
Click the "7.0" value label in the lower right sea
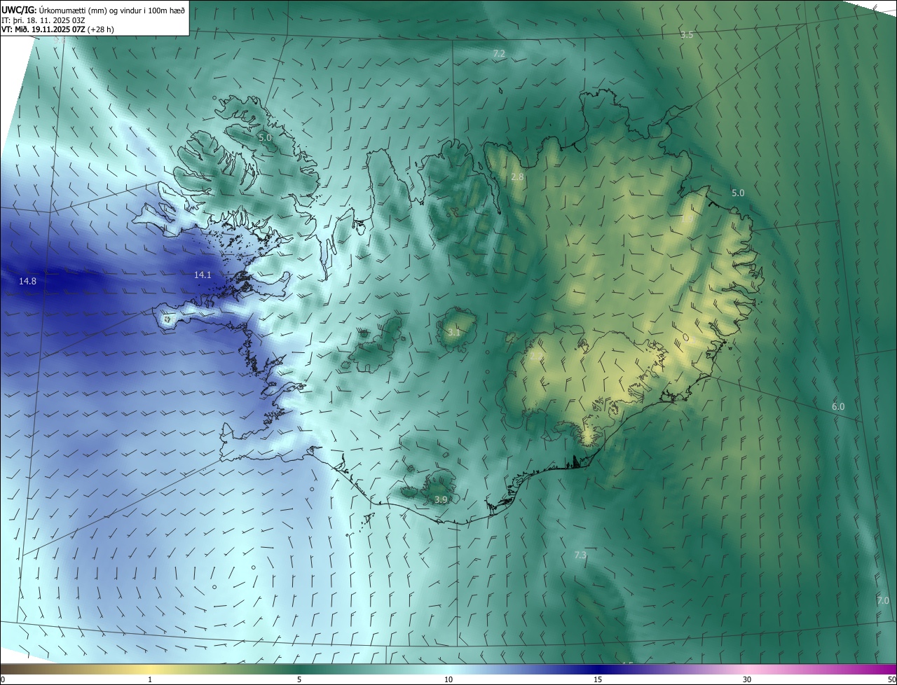[x=883, y=600]
